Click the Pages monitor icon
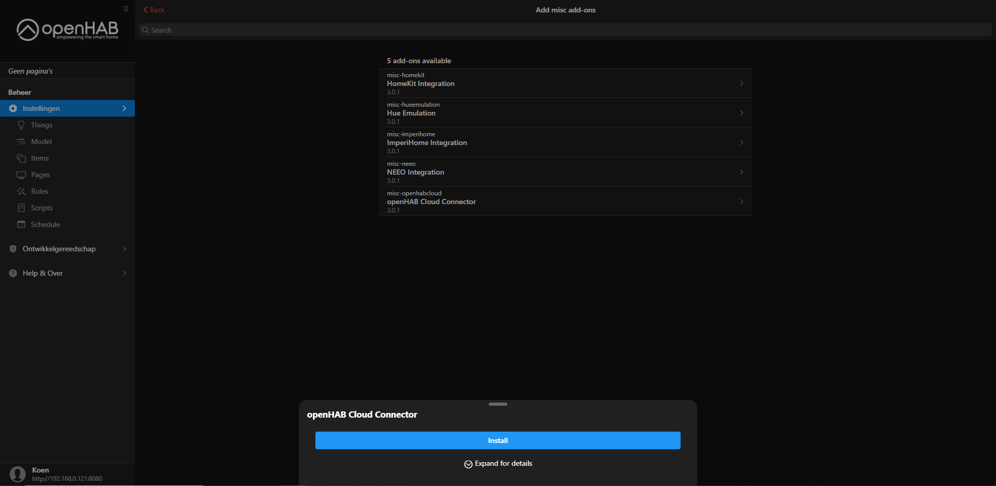Screen dimensions: 996x486 (21, 175)
